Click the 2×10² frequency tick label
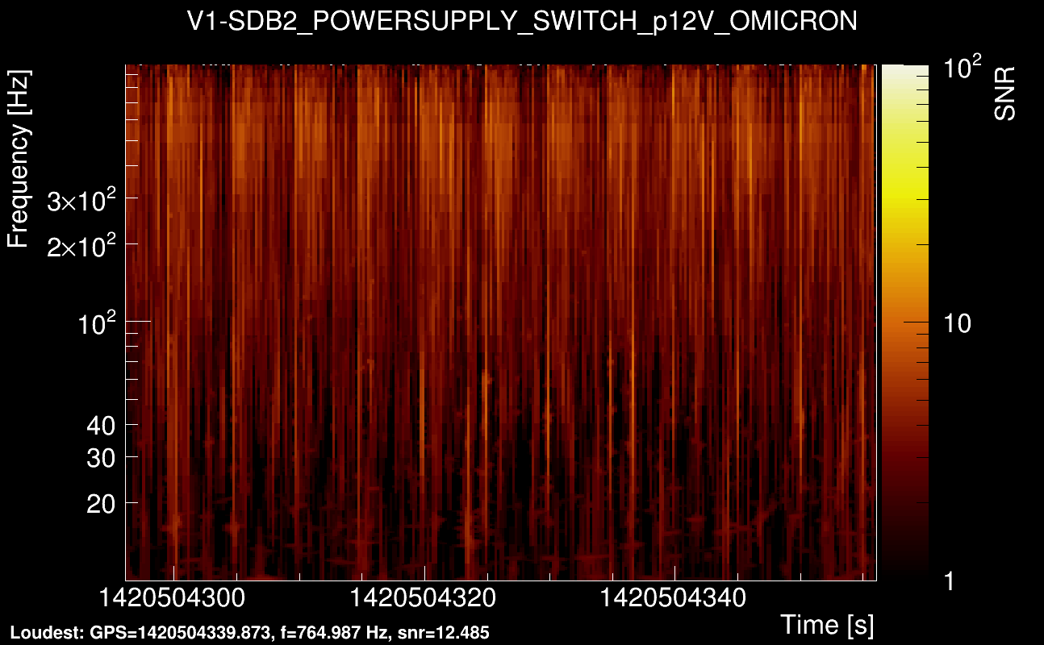Viewport: 1044px width, 645px height. pyautogui.click(x=81, y=248)
